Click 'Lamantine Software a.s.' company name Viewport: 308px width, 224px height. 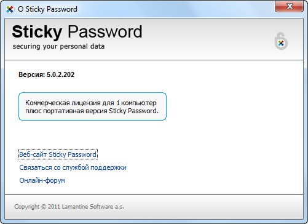tap(93, 207)
